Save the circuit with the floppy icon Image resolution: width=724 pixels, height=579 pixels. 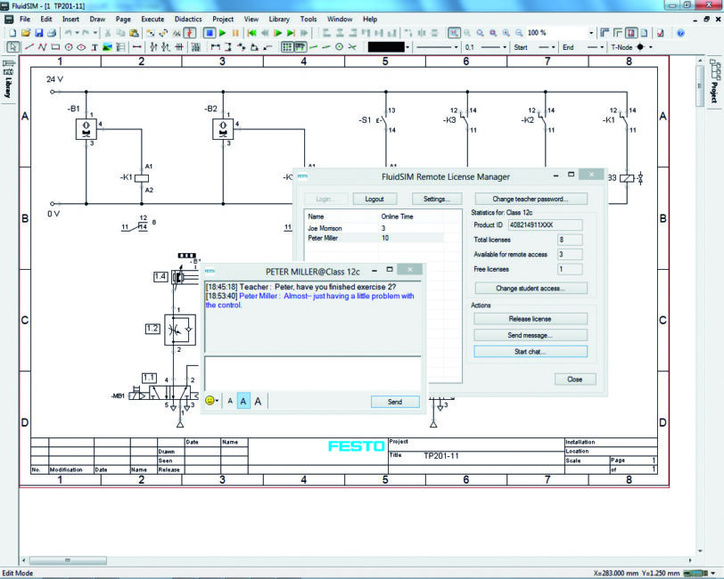tap(39, 33)
